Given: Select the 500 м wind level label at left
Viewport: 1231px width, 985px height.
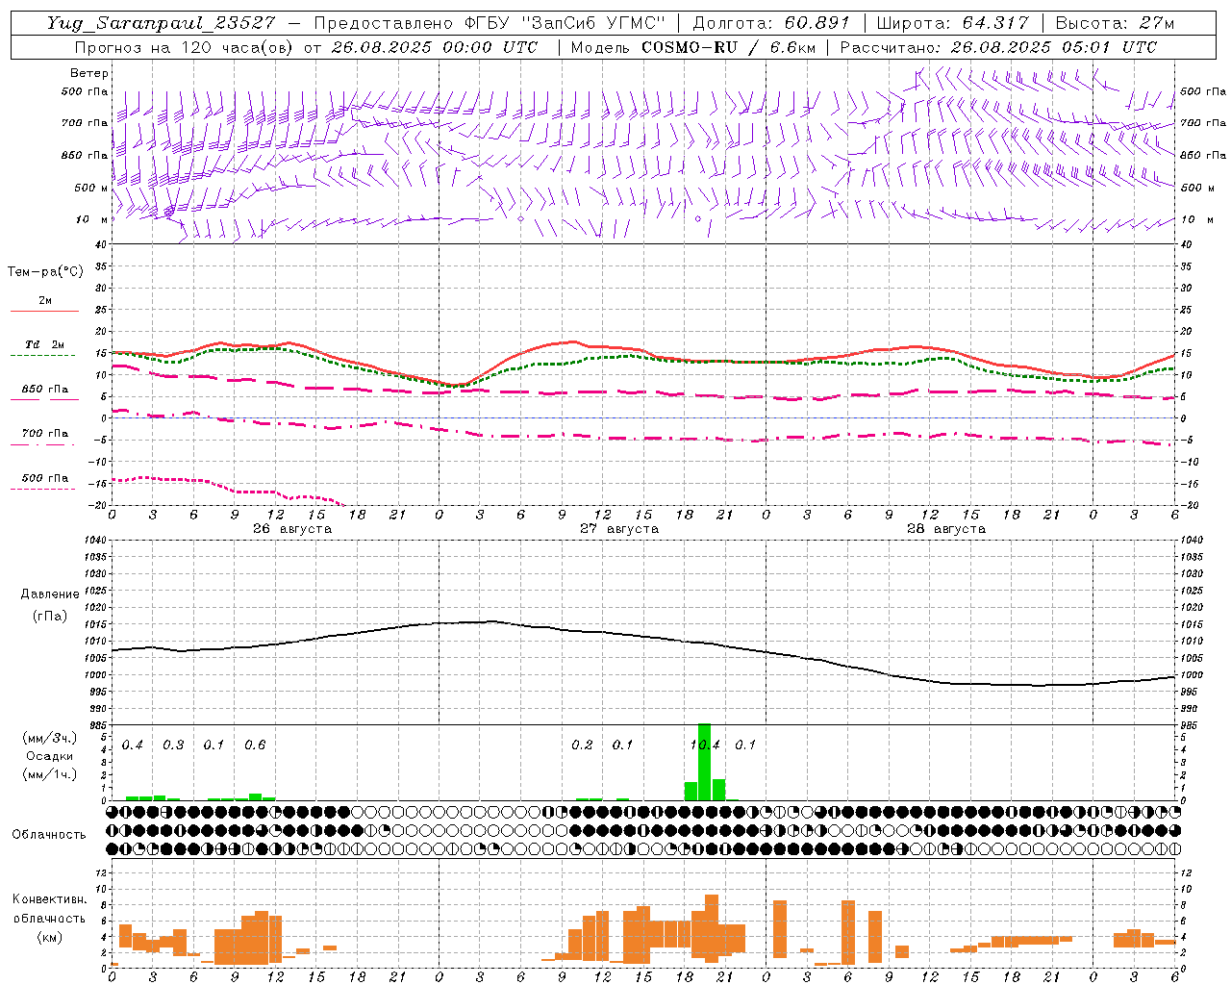Looking at the screenshot, I should pos(91,188).
